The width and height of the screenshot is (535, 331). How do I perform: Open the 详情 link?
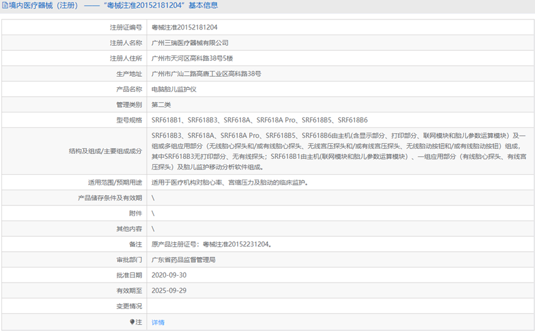[x=158, y=322]
